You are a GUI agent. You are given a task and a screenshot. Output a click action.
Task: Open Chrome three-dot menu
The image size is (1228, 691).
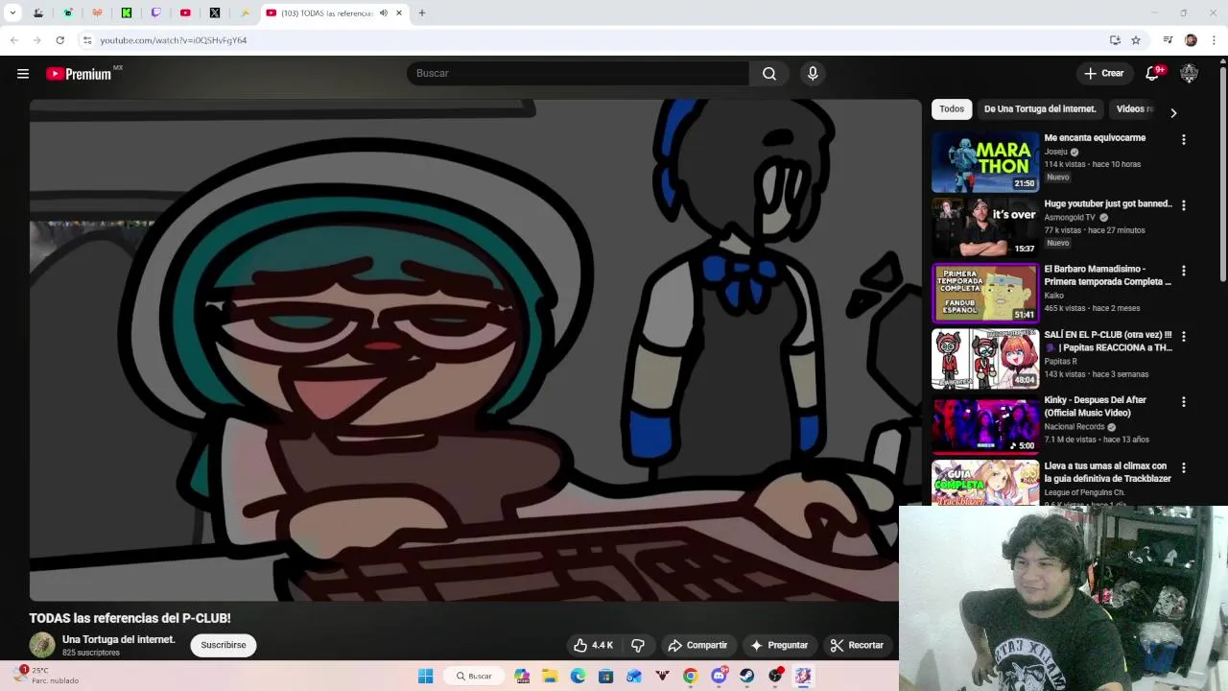[1214, 40]
